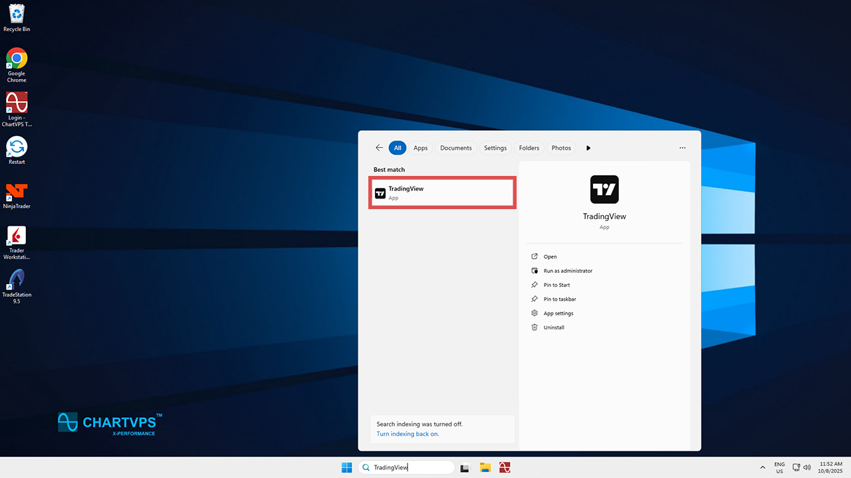This screenshot has height=478, width=851.
Task: Switch to the Apps filter tab
Action: tap(420, 148)
